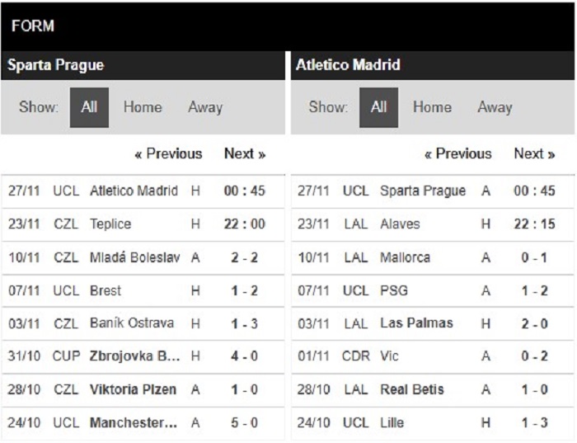
Task: Open the Brest UCL match row
Action: [x=143, y=290]
